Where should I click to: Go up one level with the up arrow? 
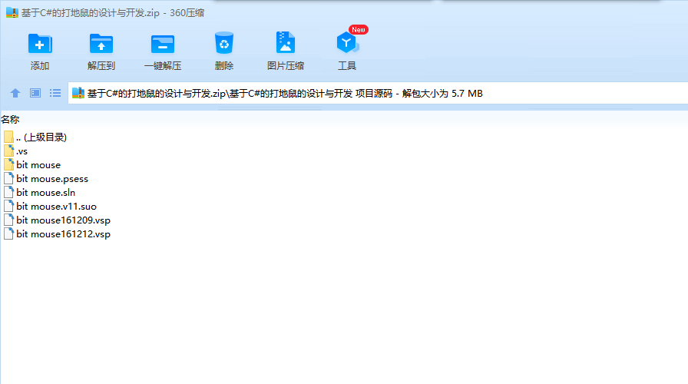point(15,93)
